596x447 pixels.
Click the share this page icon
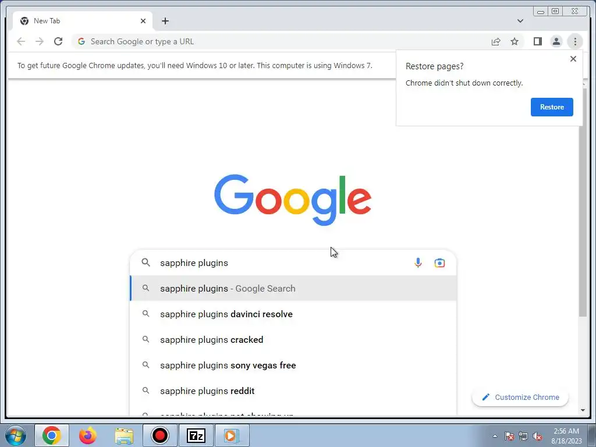pos(496,41)
